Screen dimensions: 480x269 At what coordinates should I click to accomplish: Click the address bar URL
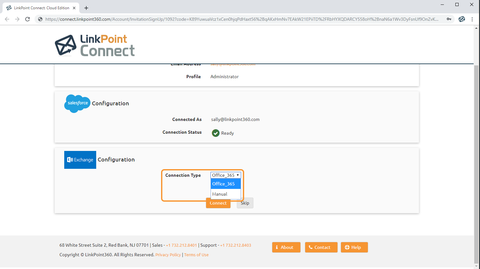point(242,19)
